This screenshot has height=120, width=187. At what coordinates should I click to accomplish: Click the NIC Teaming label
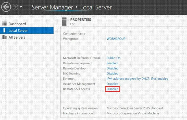coord(72,74)
